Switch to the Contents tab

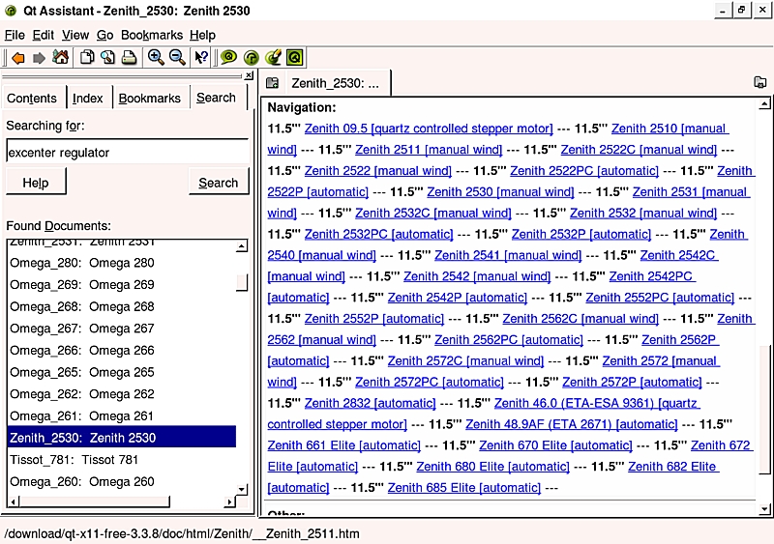[32, 99]
